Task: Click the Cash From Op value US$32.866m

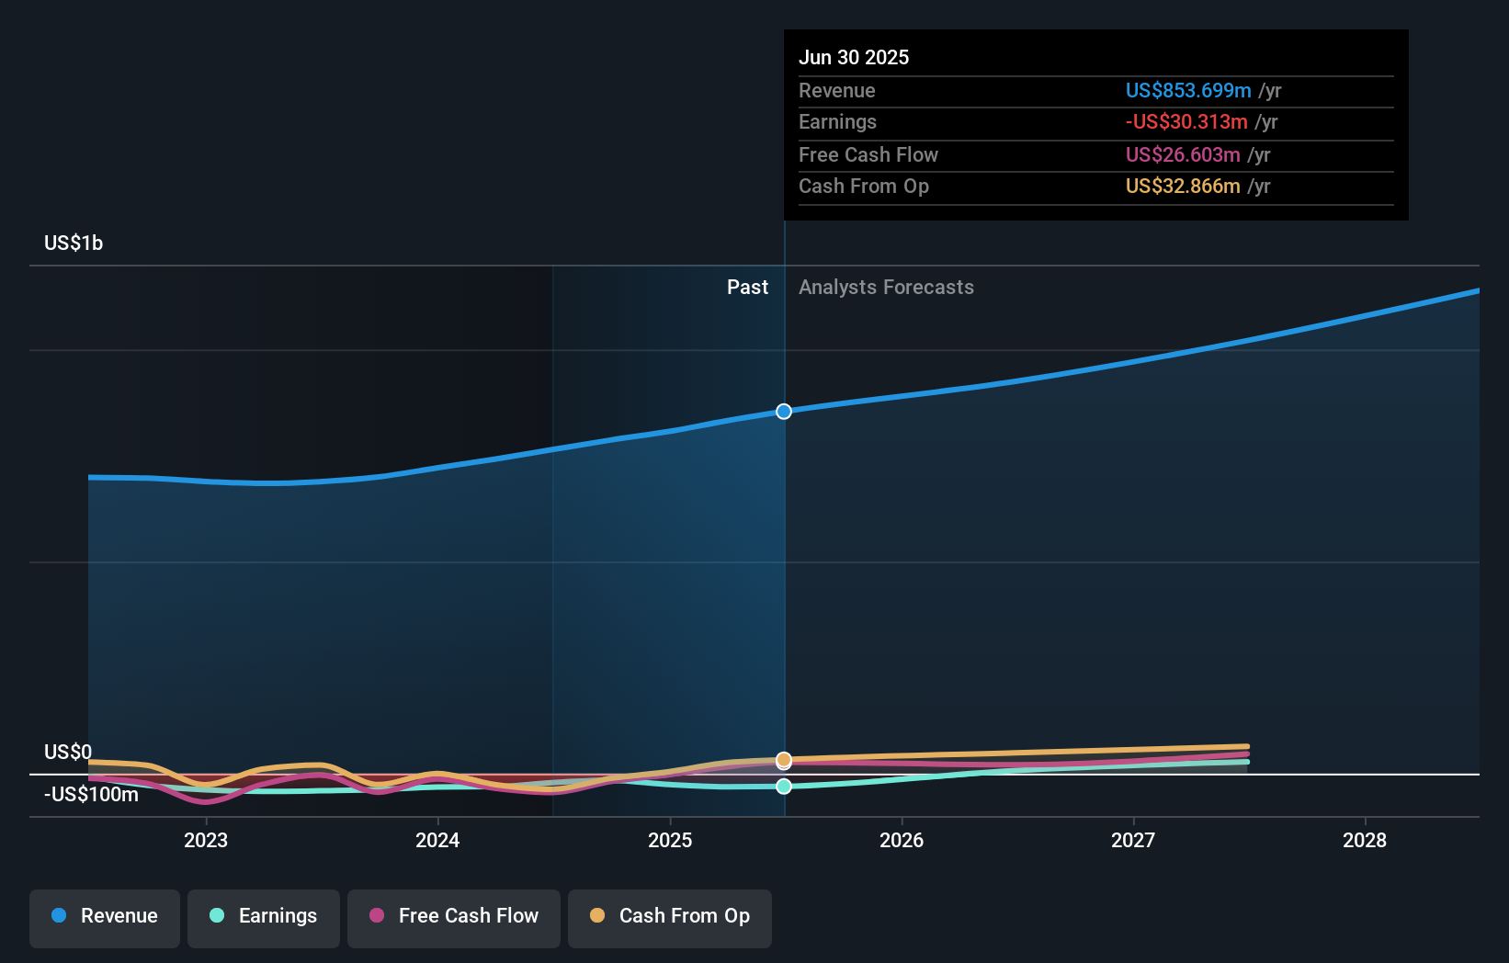Action: pos(1183,187)
